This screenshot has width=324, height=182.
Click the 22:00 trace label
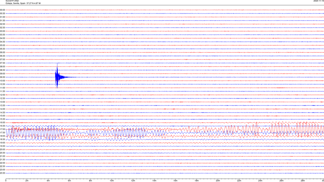click(x=2, y=163)
